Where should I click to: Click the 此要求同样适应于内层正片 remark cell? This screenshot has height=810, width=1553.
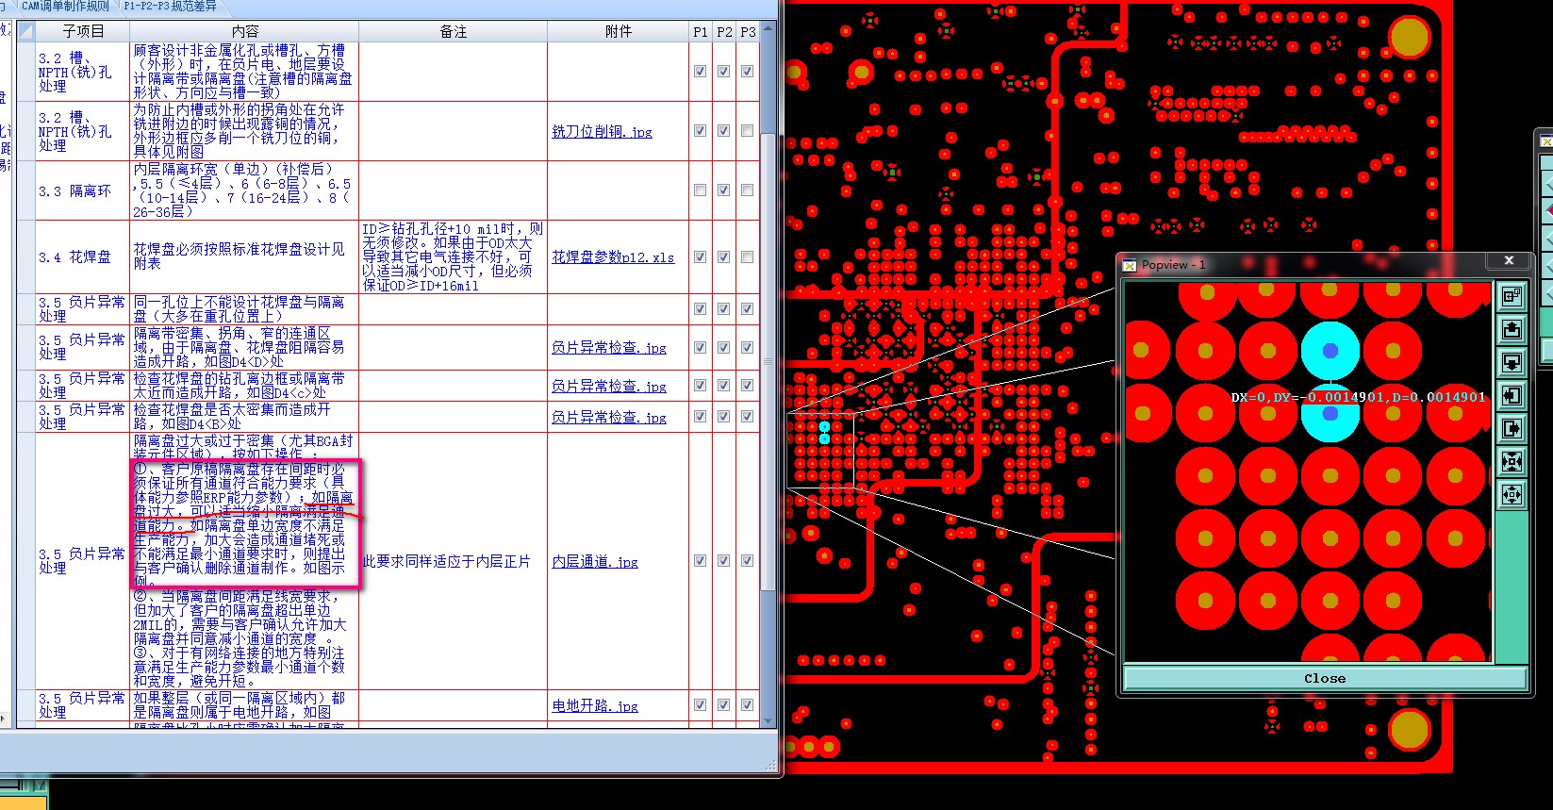[x=453, y=561]
